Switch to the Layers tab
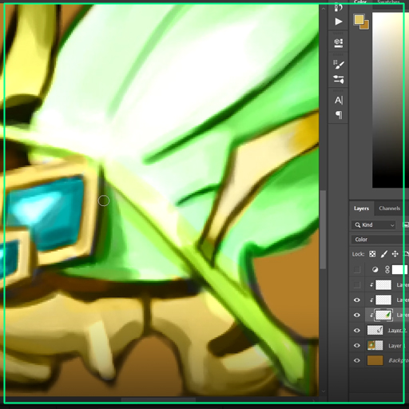 361,208
